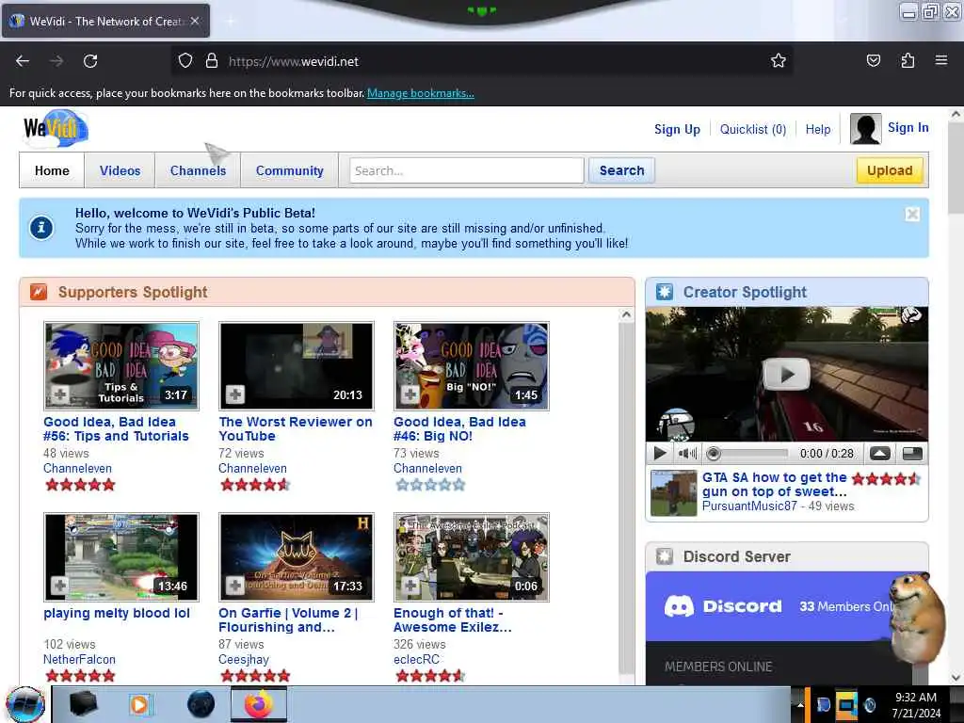
Task: Visit Ceesjhay channel link
Action: [x=244, y=659]
